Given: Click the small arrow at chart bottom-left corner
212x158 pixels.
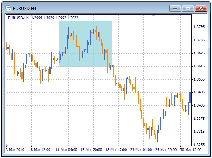Looking at the screenshot, I should (x=7, y=145).
